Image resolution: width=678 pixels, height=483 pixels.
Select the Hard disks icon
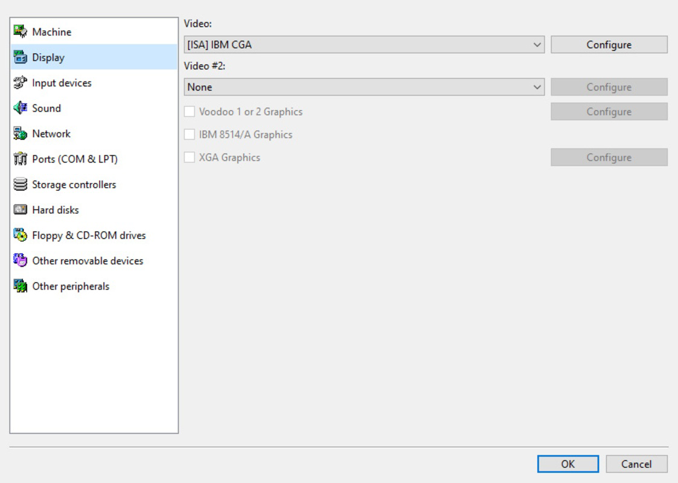(21, 210)
